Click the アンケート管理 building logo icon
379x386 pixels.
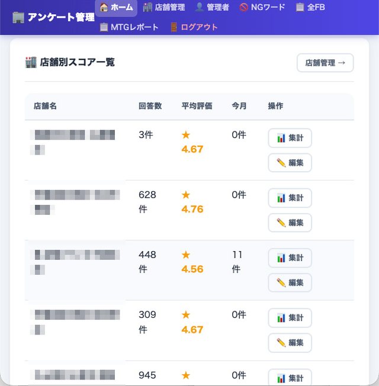point(18,18)
